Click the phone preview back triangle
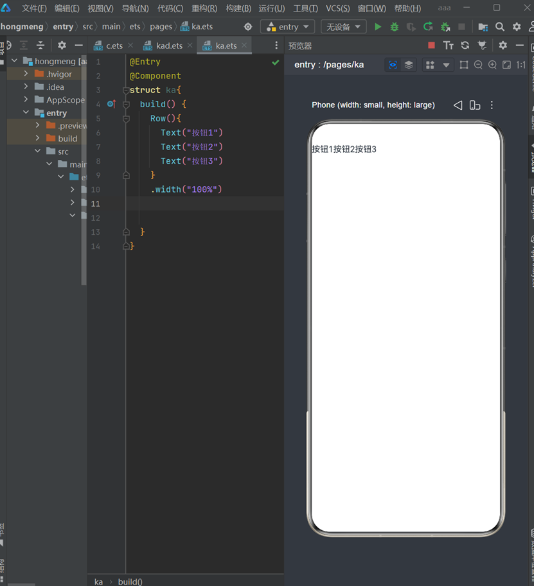The width and height of the screenshot is (534, 586). pos(458,105)
